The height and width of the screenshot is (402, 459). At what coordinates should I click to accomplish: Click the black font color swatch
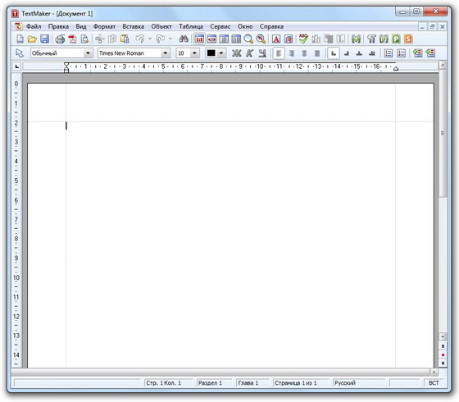[x=211, y=53]
